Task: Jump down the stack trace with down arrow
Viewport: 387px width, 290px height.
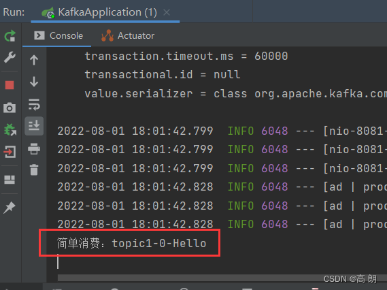Action: click(34, 82)
